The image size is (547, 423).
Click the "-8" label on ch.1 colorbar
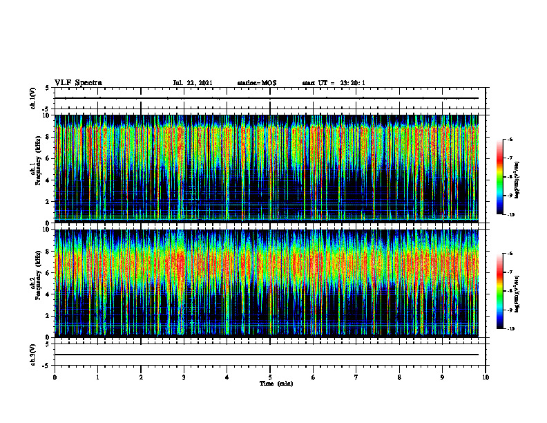(510, 177)
